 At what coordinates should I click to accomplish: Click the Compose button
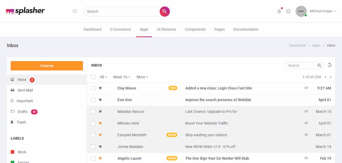click(47, 66)
